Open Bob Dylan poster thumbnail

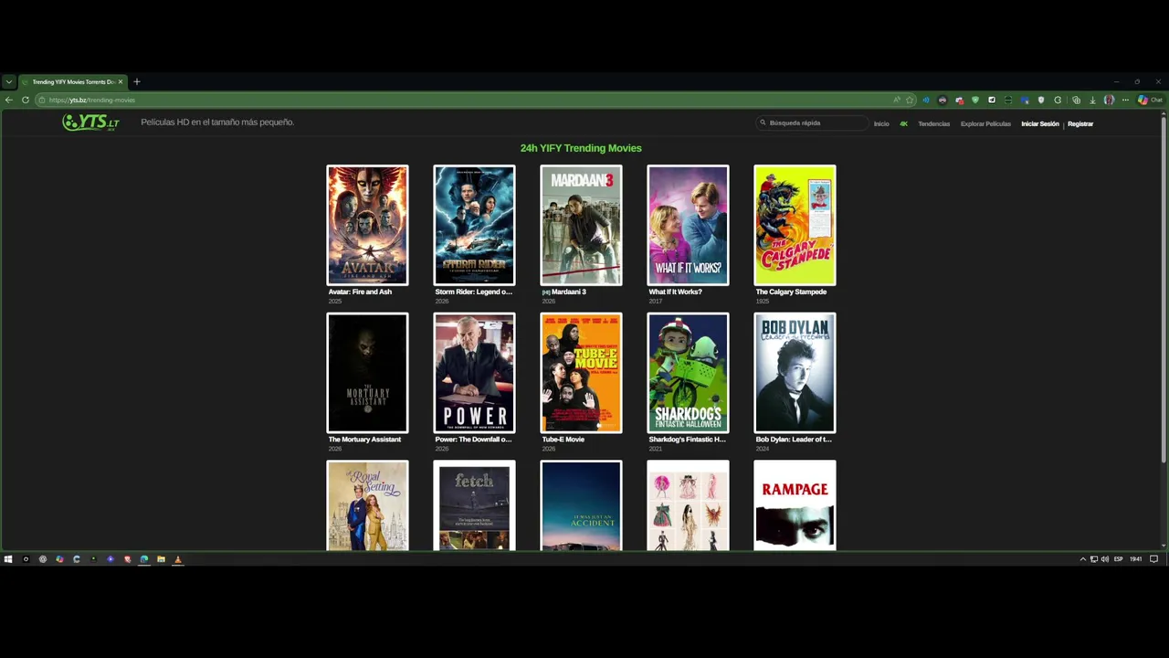point(795,373)
